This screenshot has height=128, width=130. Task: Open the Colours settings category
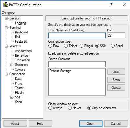tap(20, 69)
